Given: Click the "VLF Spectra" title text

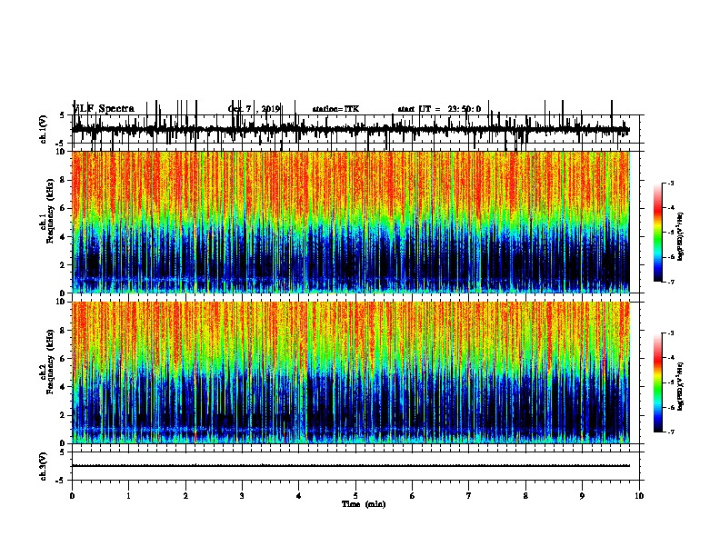Looking at the screenshot, I should tap(104, 108).
